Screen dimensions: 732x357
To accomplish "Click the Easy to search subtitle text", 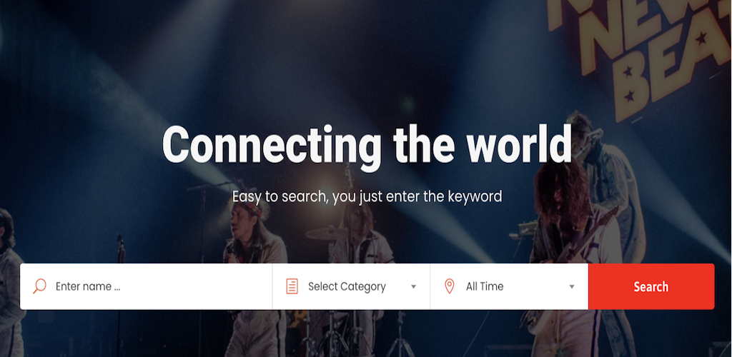I will [x=367, y=196].
